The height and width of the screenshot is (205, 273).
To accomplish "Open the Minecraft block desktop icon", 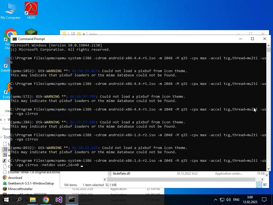I will pyautogui.click(x=31, y=32).
